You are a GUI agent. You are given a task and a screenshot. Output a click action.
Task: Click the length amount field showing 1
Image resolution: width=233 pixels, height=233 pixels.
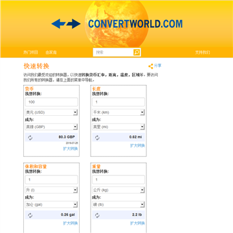click(118, 102)
